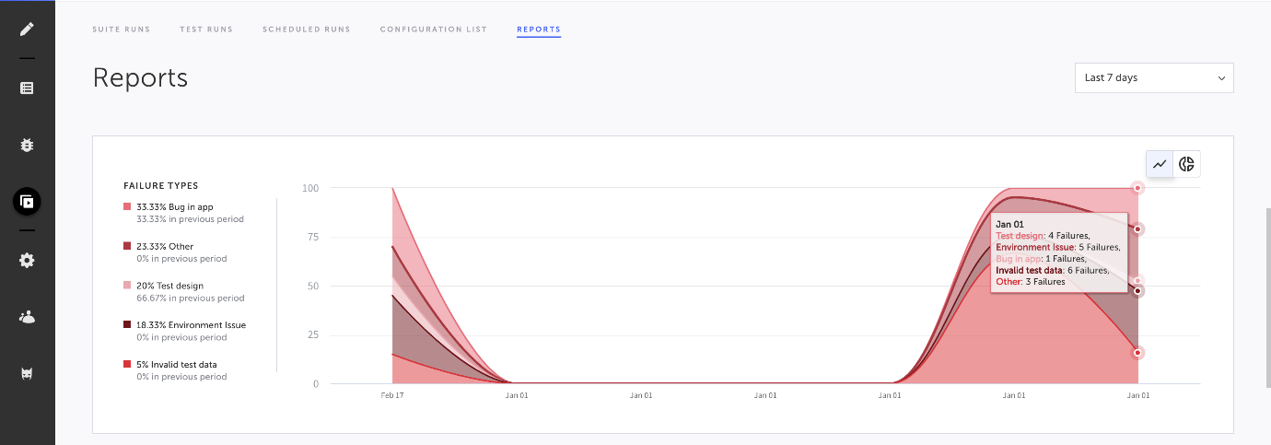The image size is (1271, 445).
Task: Toggle Environment Issue legend entry
Action: [x=191, y=325]
